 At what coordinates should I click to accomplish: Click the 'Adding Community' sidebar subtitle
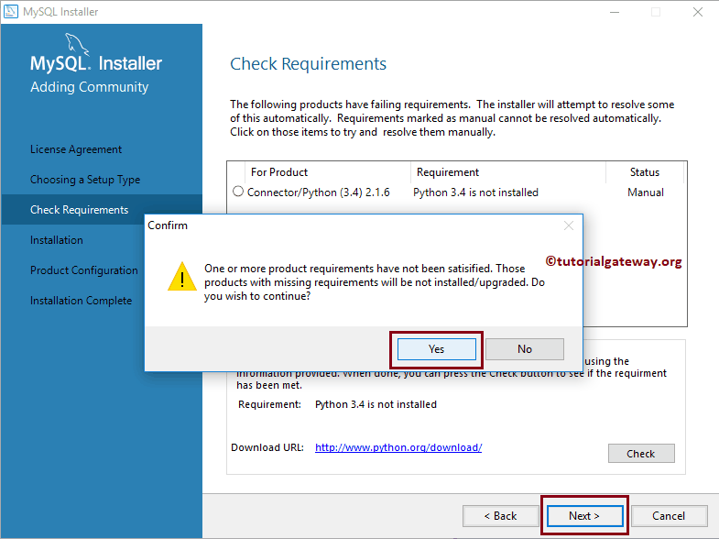90,87
